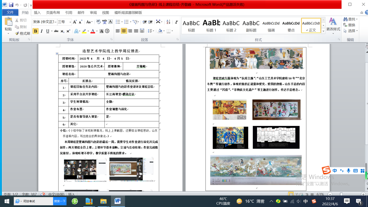Click Copy (复制) button
The height and width of the screenshot is (207, 368).
click(21, 27)
